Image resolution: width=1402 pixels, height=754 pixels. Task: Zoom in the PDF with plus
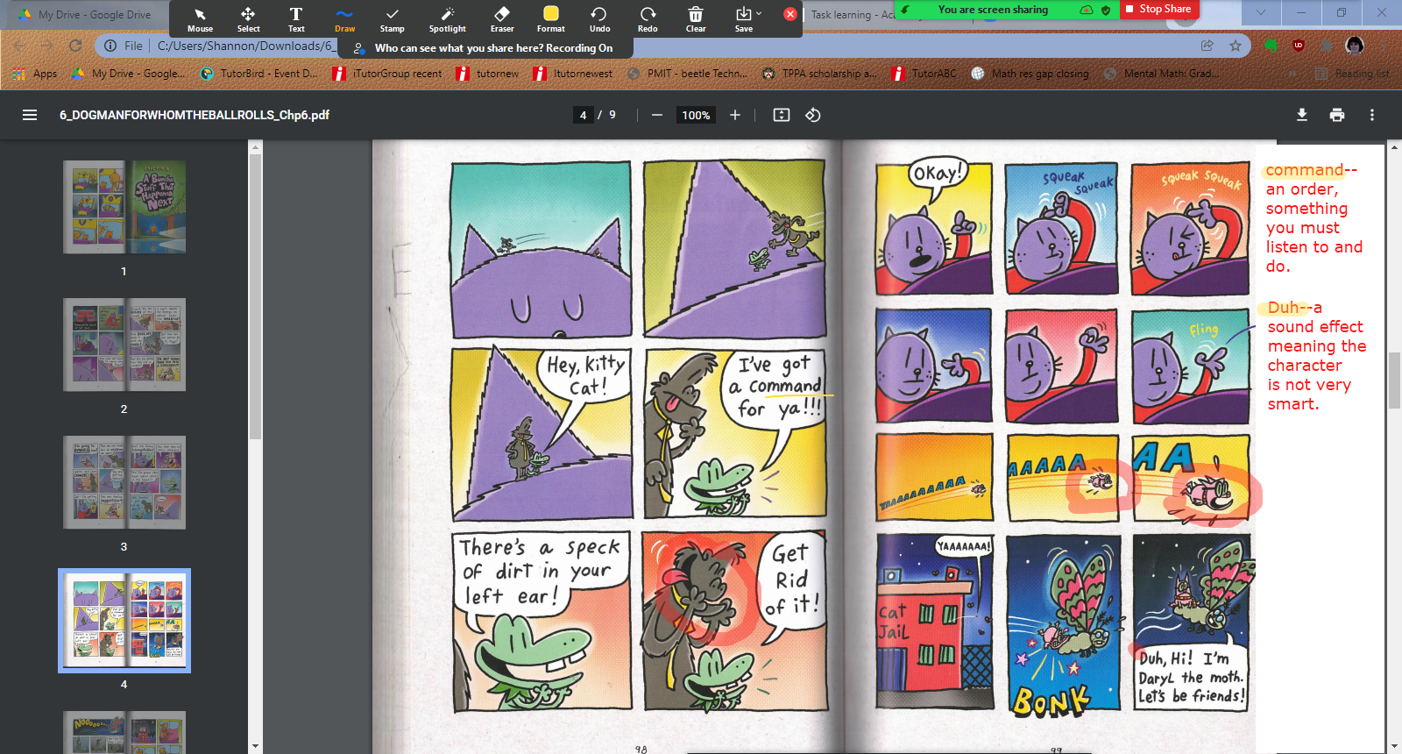pos(735,115)
